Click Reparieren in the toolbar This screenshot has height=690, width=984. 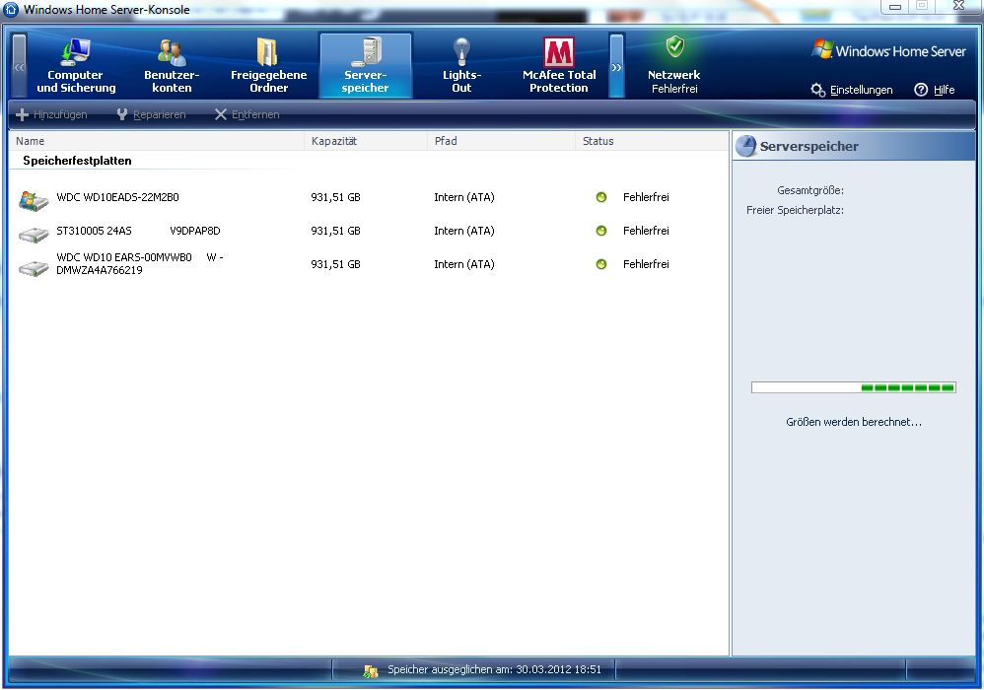pos(151,114)
